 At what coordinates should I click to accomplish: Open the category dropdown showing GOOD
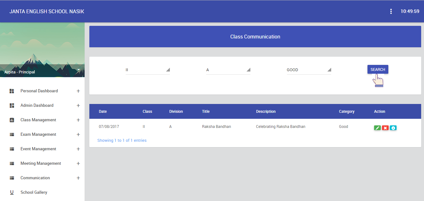tap(309, 70)
